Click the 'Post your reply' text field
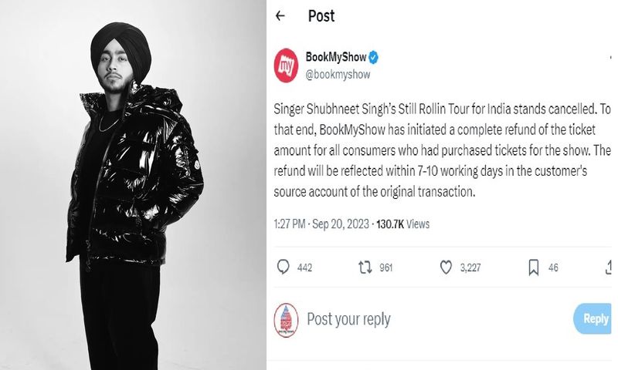This screenshot has width=618, height=370. [348, 319]
